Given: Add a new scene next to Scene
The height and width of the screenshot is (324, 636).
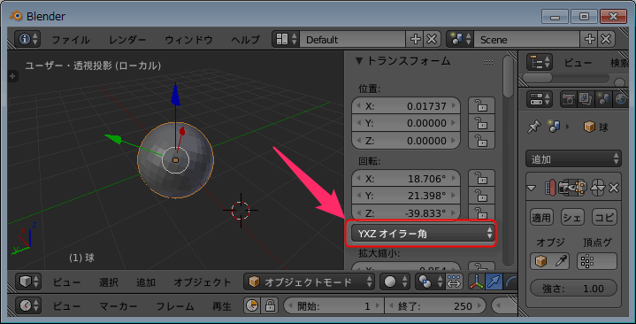Looking at the screenshot, I should pyautogui.click(x=590, y=39).
